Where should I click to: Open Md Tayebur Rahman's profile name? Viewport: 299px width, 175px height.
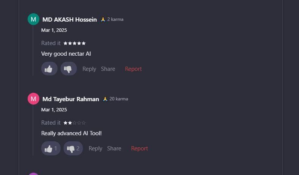pyautogui.click(x=71, y=99)
